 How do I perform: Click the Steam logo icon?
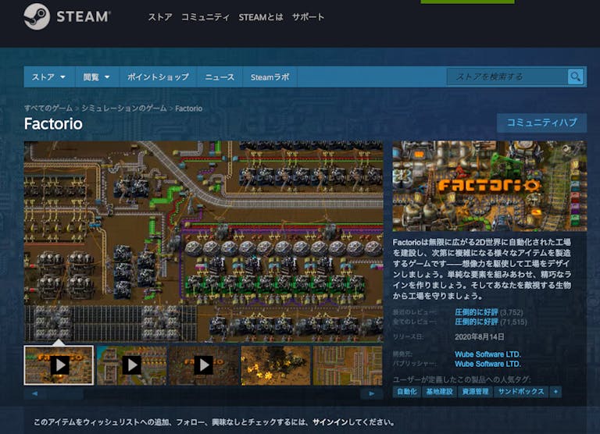tap(37, 16)
